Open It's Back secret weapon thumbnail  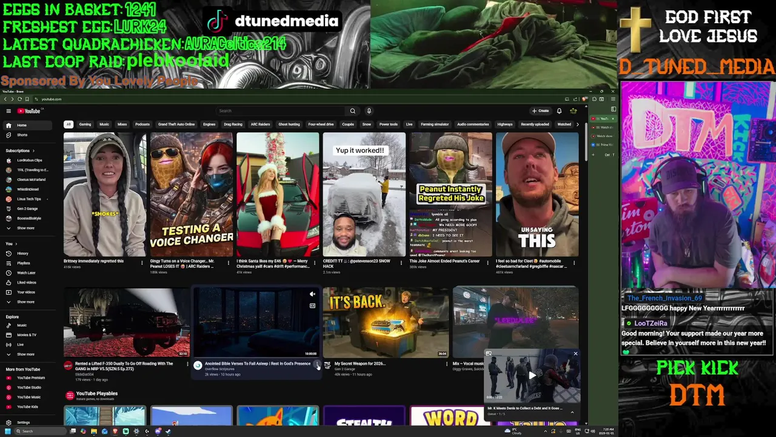point(386,322)
